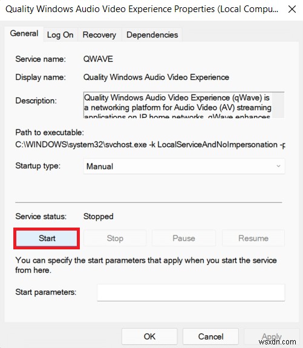The image size is (303, 348).
Task: Click the dialog title bar text
Action: pos(142,9)
